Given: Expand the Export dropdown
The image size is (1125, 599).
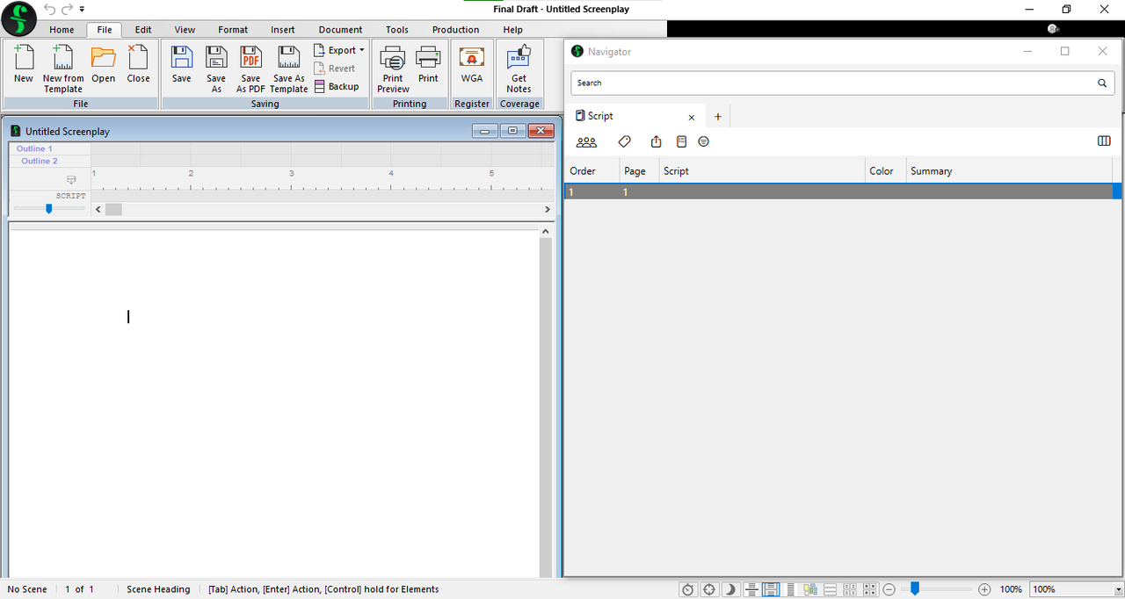Looking at the screenshot, I should 339,50.
